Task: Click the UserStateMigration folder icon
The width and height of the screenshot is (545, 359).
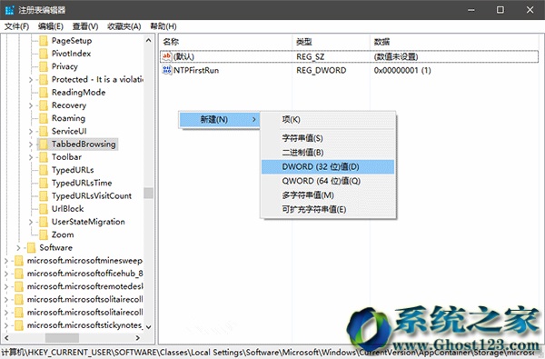Action: (x=44, y=222)
